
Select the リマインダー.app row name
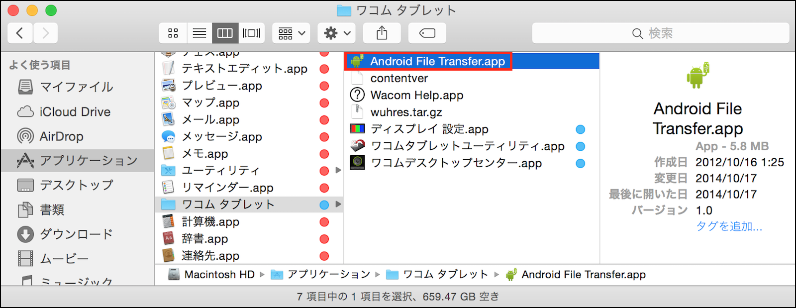coord(228,188)
